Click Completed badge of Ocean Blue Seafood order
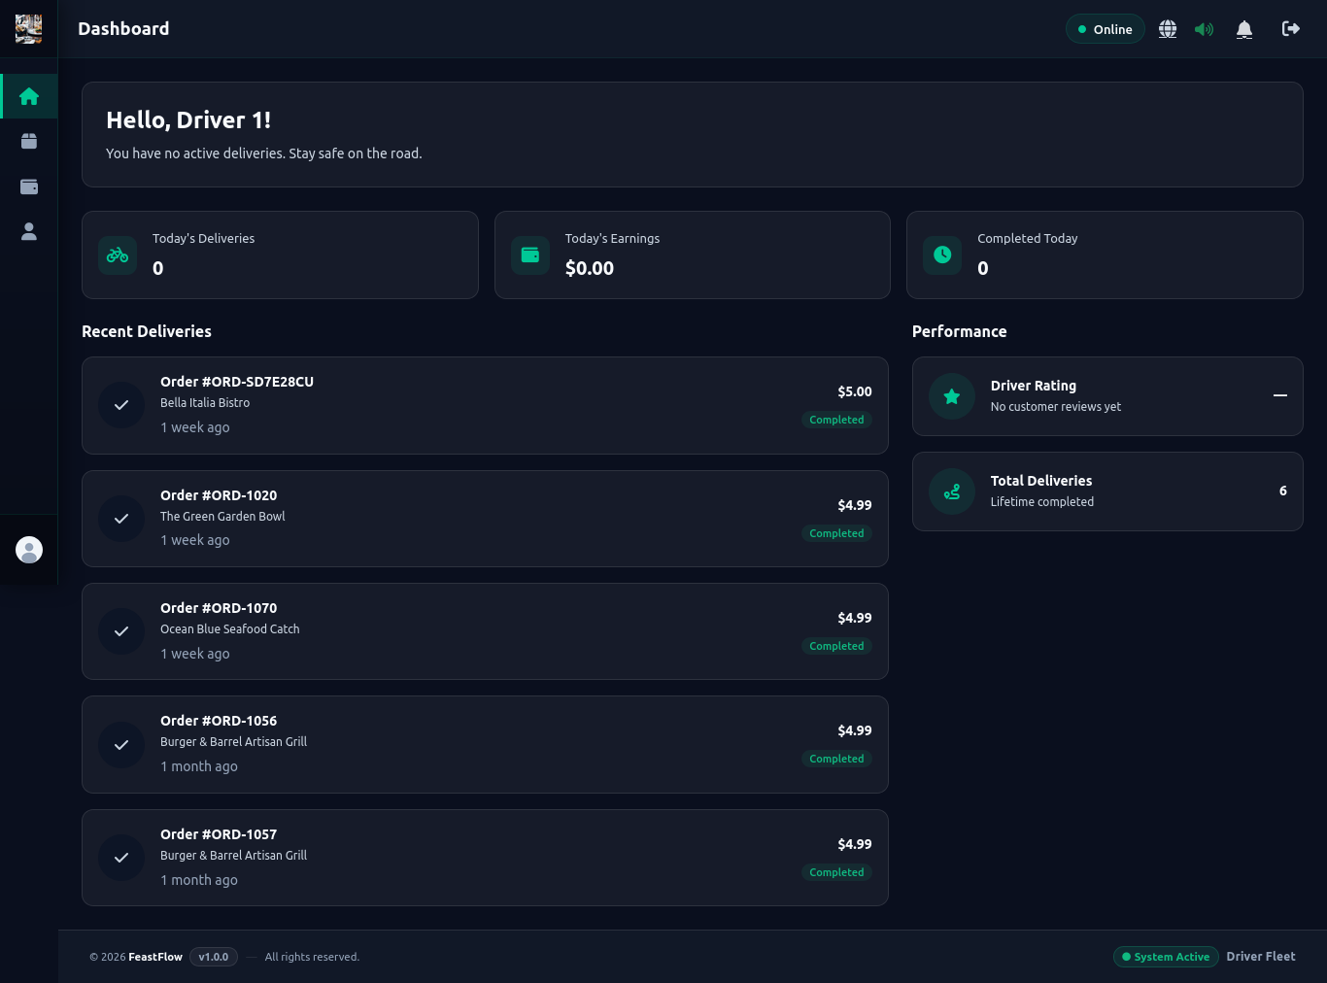The height and width of the screenshot is (983, 1327). tap(836, 646)
